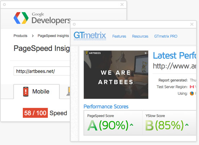Open the GTmetrix PRO link

click(166, 36)
